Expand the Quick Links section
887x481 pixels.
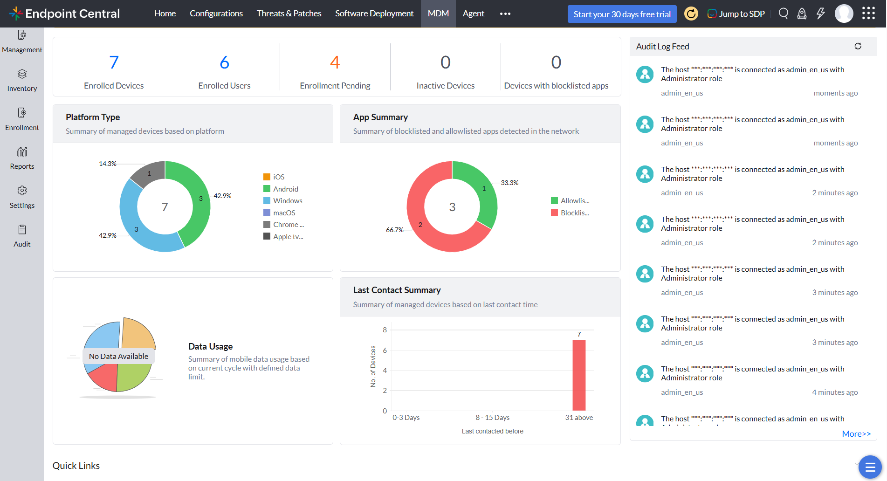click(857, 465)
